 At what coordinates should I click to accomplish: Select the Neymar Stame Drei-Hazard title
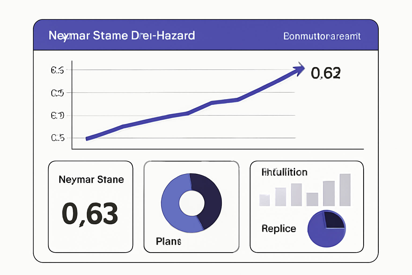122,35
